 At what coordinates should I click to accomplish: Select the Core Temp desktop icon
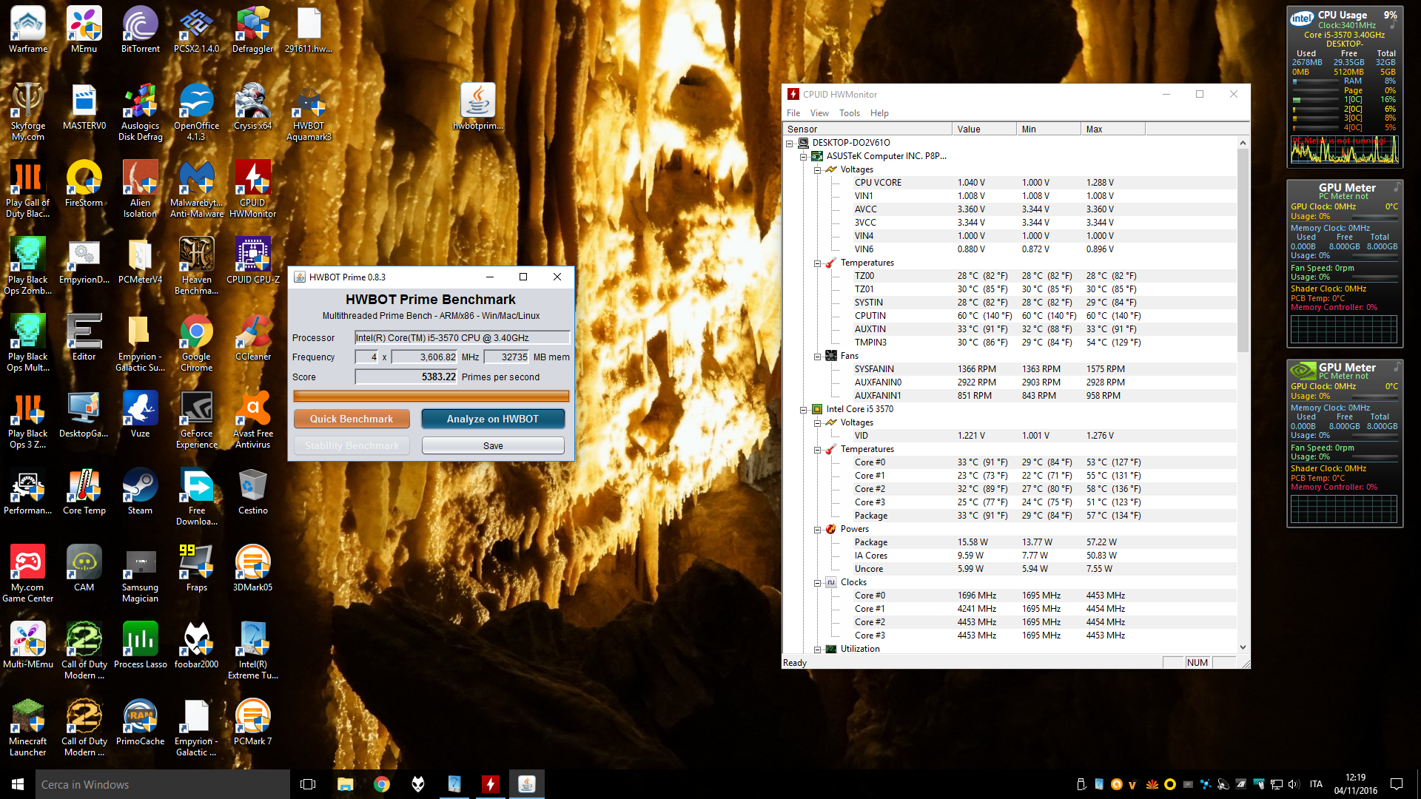click(84, 492)
